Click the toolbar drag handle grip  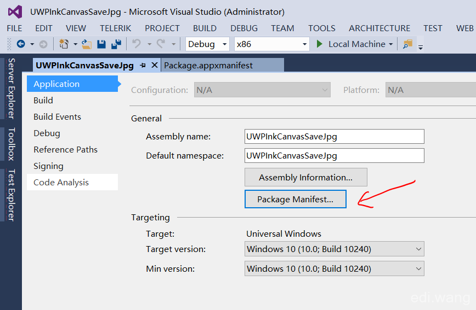click(x=9, y=44)
